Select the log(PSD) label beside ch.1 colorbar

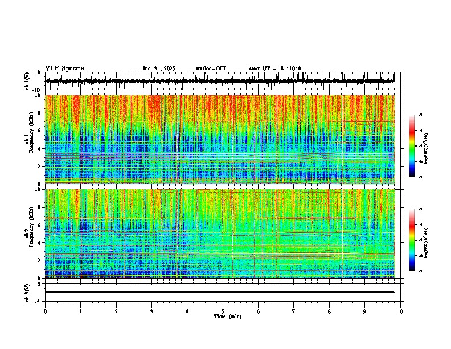pos(426,148)
